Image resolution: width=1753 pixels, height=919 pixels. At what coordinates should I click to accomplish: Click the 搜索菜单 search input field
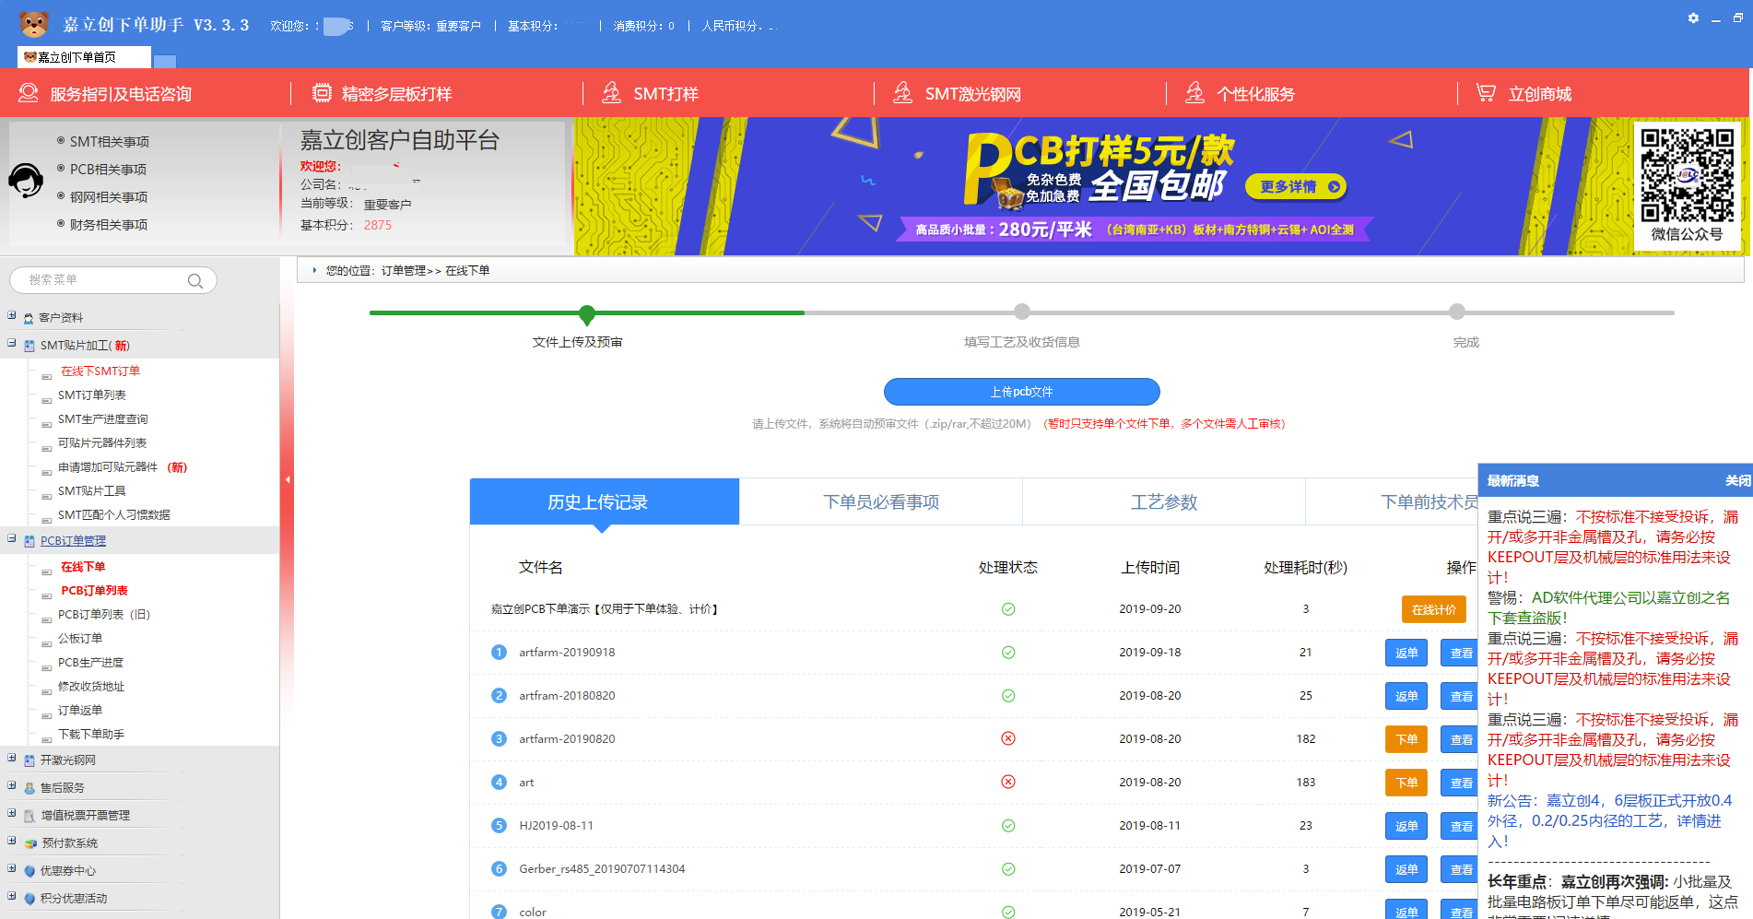(x=112, y=280)
